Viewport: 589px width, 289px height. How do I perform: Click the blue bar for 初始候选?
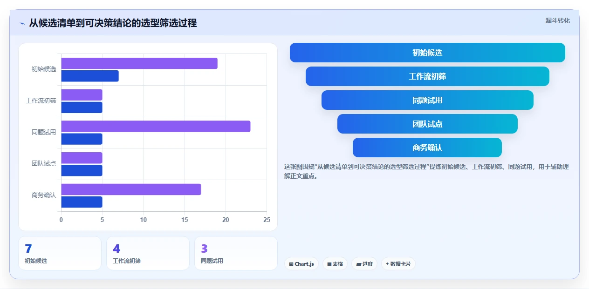(x=90, y=76)
